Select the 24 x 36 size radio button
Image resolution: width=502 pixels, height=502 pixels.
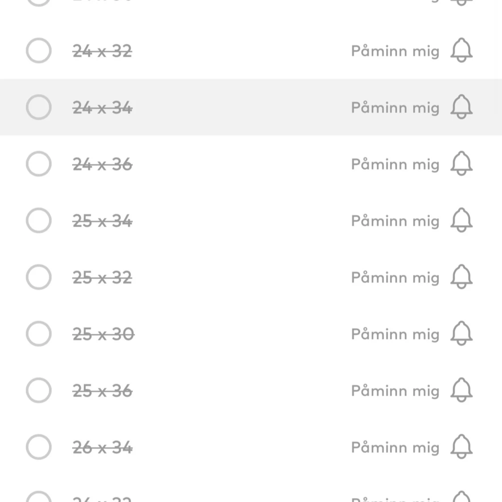pos(39,164)
